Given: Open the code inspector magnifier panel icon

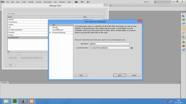Looking at the screenshot, I should [183, 23].
